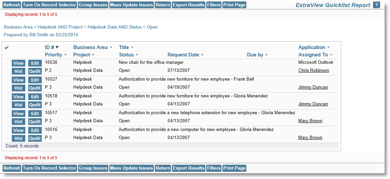Open Filters from the top toolbar
Screen dimensions: 390x179
214,5
